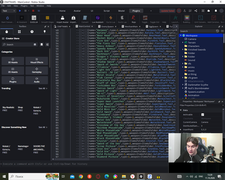This screenshot has height=180, width=225.
Task: Open the Unit Converter plugin
Action: (x=200, y=19)
